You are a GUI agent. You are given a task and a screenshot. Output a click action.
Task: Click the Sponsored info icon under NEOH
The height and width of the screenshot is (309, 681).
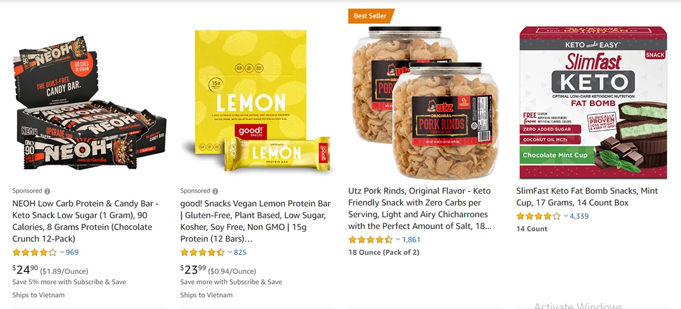(47, 191)
